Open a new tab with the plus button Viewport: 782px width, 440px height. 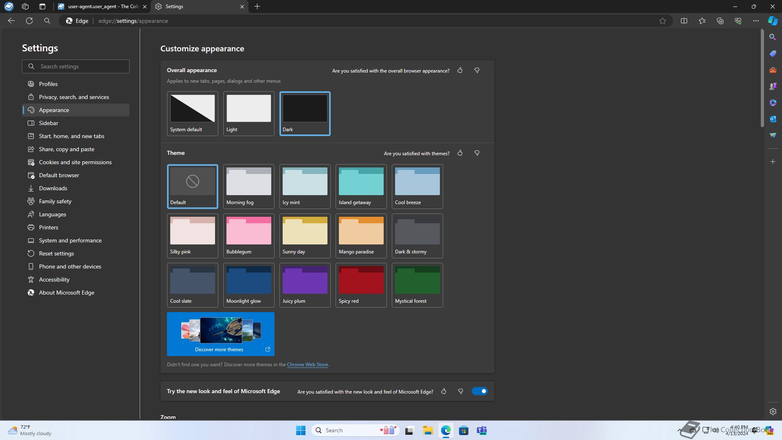tap(257, 7)
